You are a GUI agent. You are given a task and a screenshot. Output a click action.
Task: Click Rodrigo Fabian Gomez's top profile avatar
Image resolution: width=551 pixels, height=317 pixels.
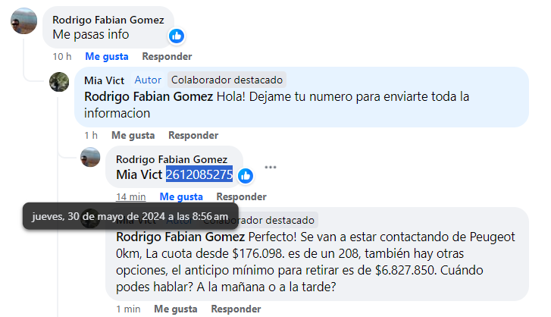click(x=23, y=21)
